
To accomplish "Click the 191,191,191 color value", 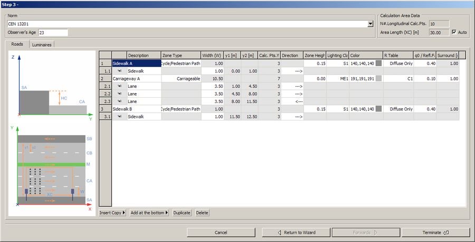I will click(x=362, y=79).
